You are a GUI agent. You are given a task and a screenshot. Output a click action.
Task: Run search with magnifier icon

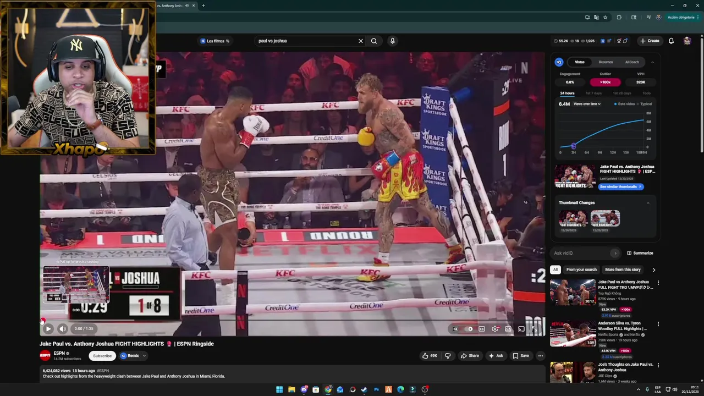[374, 41]
